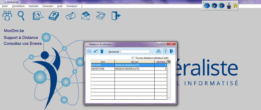Click the red-haired man avatar icon
The height and width of the screenshot is (110, 261).
point(221,6)
